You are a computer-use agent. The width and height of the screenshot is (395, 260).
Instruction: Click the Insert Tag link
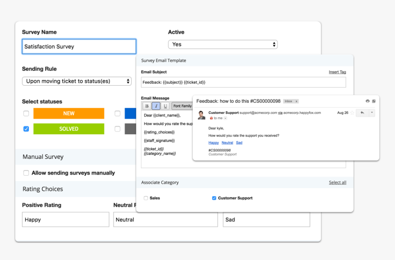coord(337,72)
